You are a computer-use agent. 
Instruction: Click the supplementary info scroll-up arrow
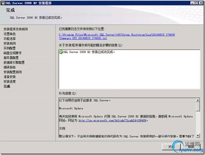pyautogui.click(x=198, y=100)
